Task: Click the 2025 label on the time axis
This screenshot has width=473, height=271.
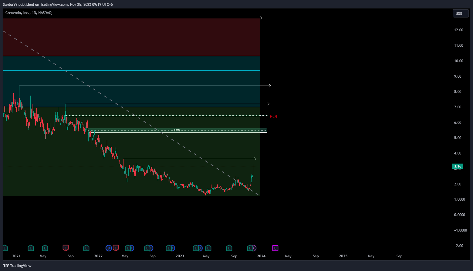Action: click(x=343, y=256)
